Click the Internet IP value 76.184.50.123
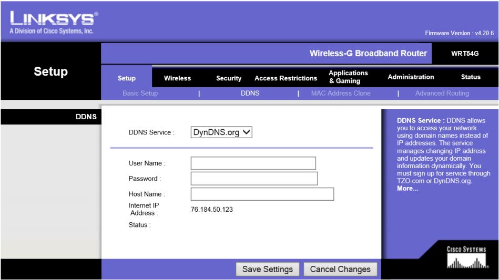Screen dimensions: 499x280 (x=211, y=210)
